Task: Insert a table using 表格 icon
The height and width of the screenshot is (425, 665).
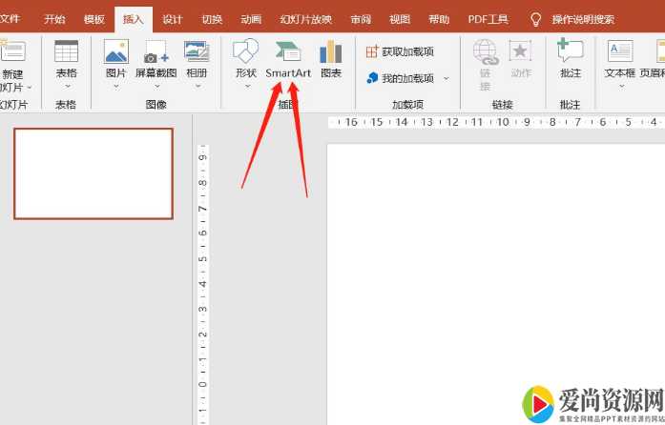Action: pyautogui.click(x=66, y=58)
